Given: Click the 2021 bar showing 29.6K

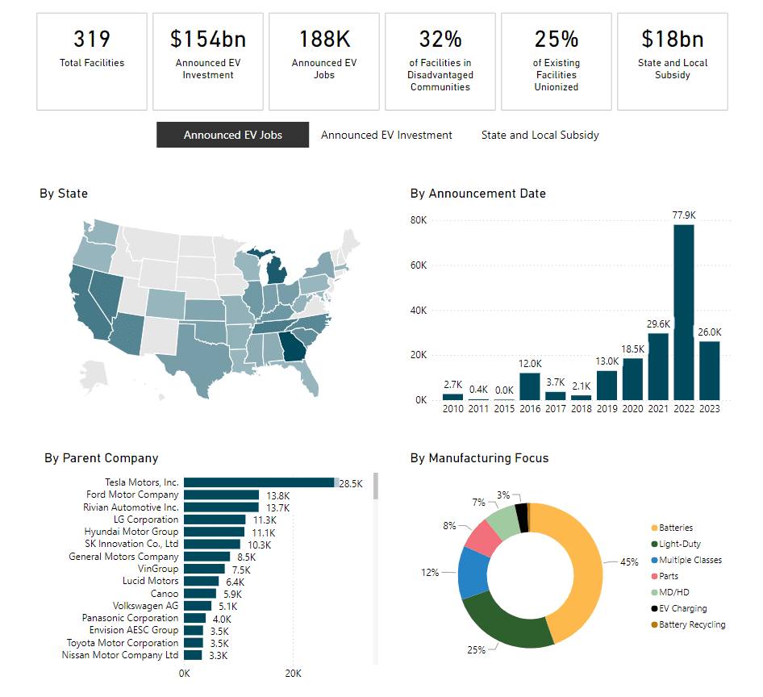Looking at the screenshot, I should point(658,366).
